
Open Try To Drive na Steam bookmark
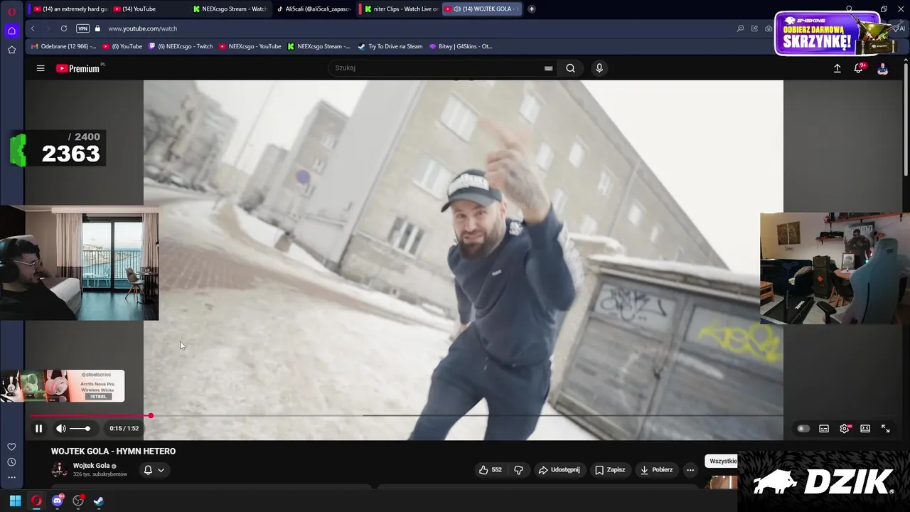coord(390,46)
